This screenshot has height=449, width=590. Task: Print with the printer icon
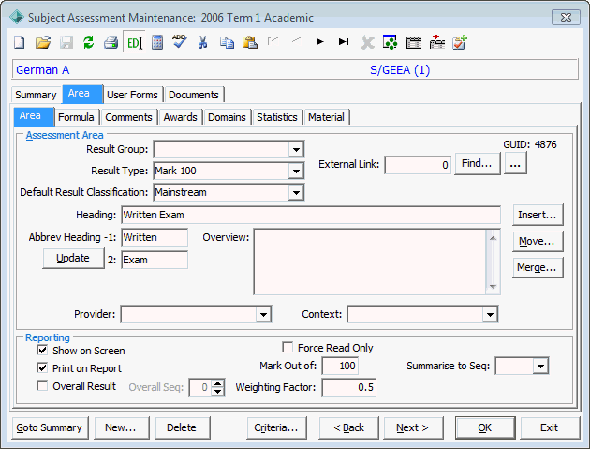(111, 42)
